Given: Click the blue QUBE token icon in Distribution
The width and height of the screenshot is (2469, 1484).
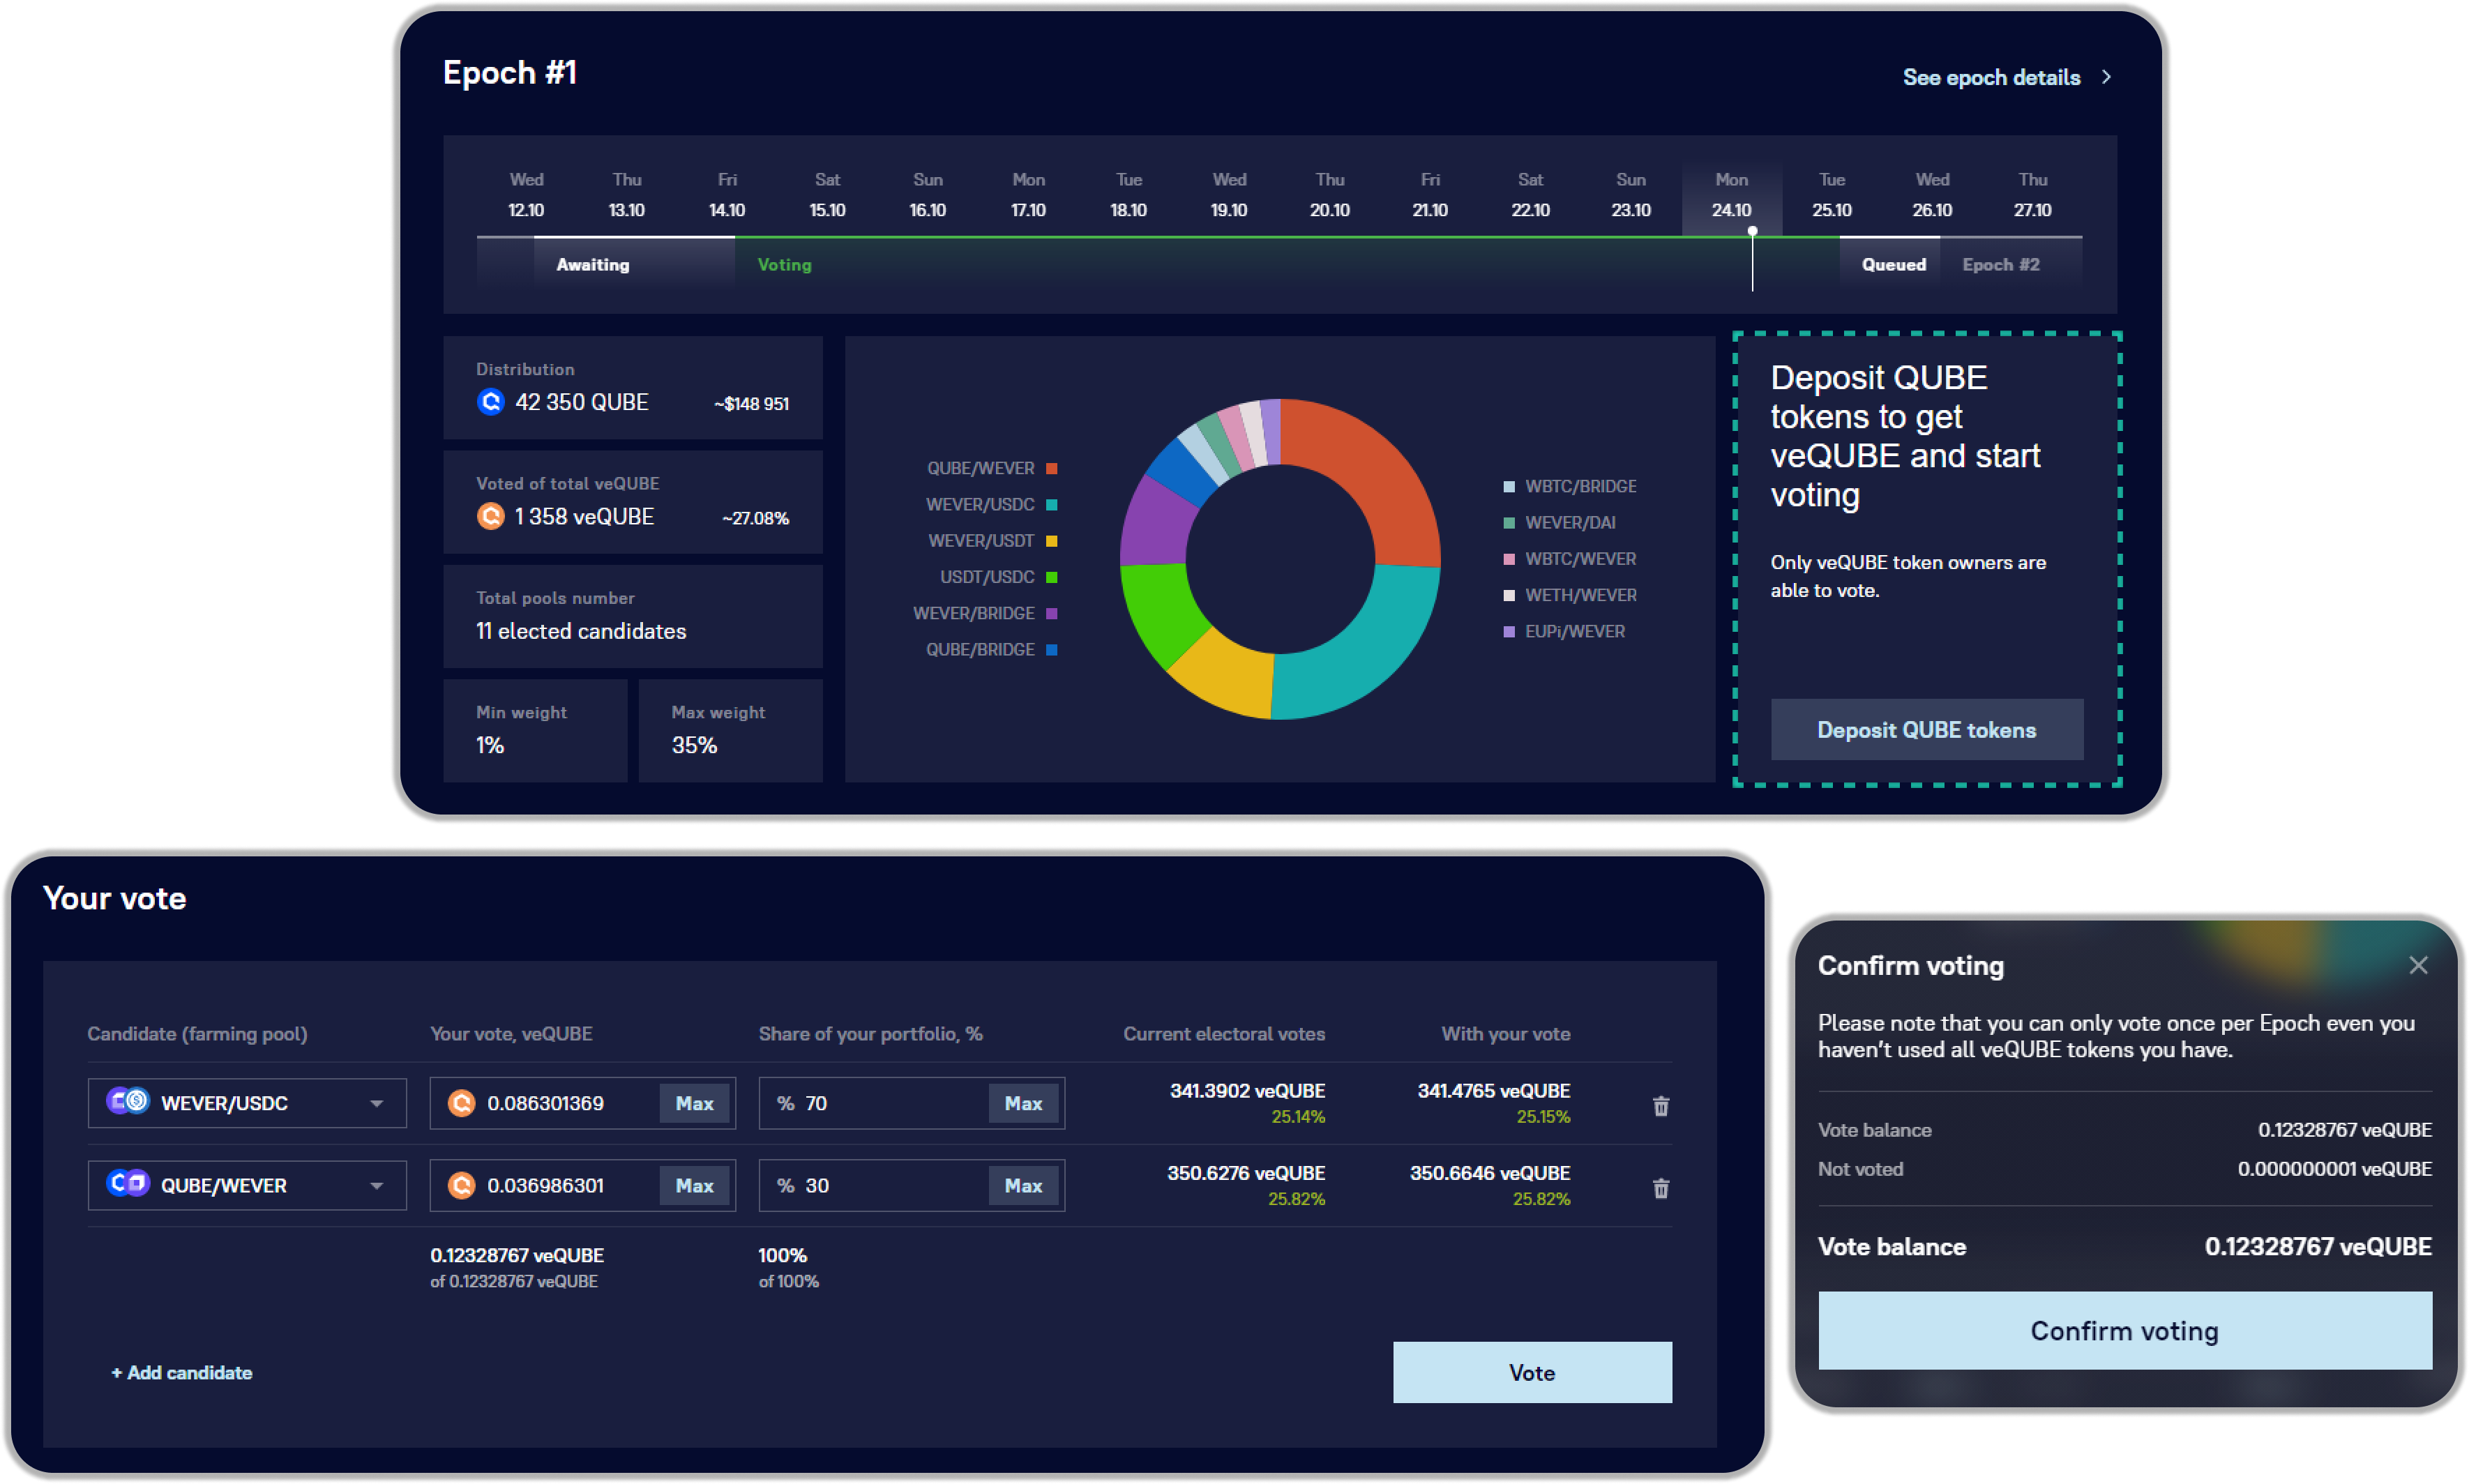Looking at the screenshot, I should pyautogui.click(x=490, y=402).
